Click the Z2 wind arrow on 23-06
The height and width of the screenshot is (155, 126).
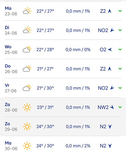[110, 11]
